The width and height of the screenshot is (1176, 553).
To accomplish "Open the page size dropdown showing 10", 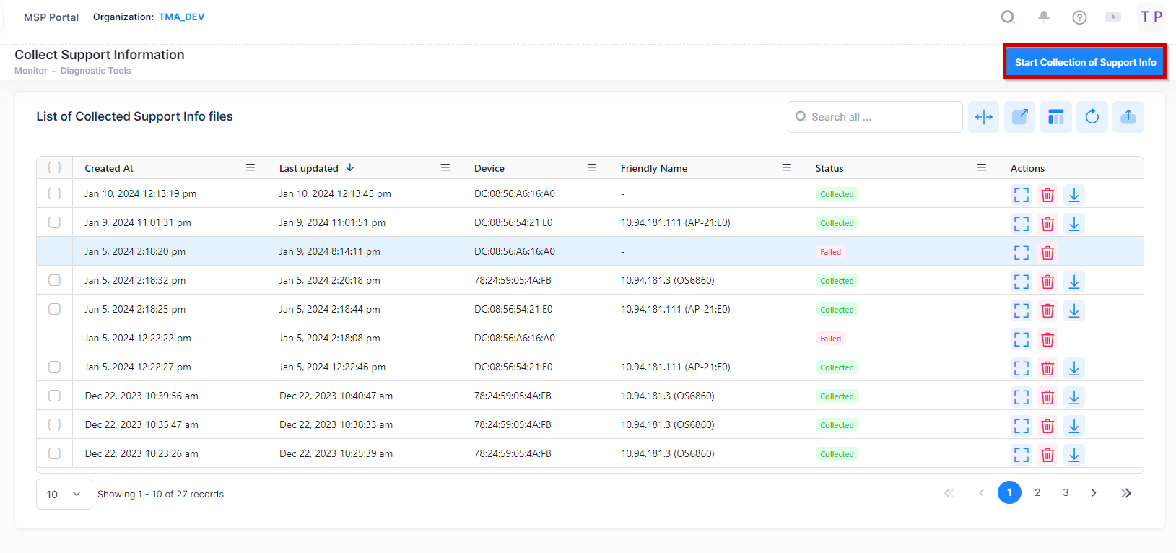I will tap(64, 495).
